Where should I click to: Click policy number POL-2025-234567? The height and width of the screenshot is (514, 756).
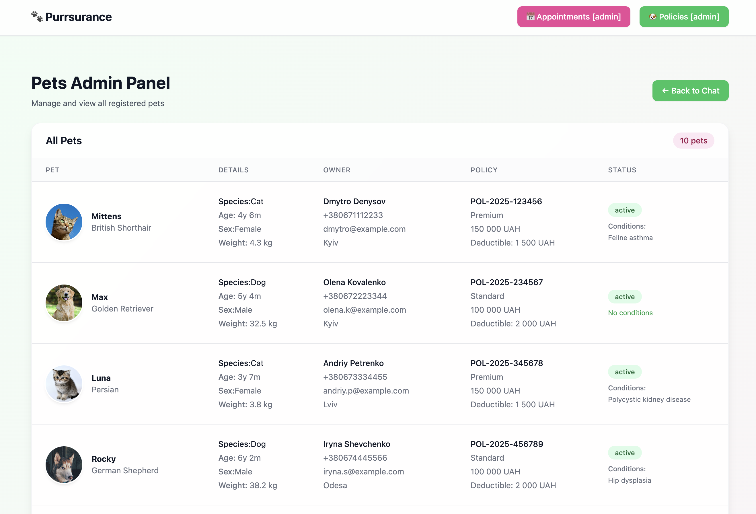pos(506,282)
